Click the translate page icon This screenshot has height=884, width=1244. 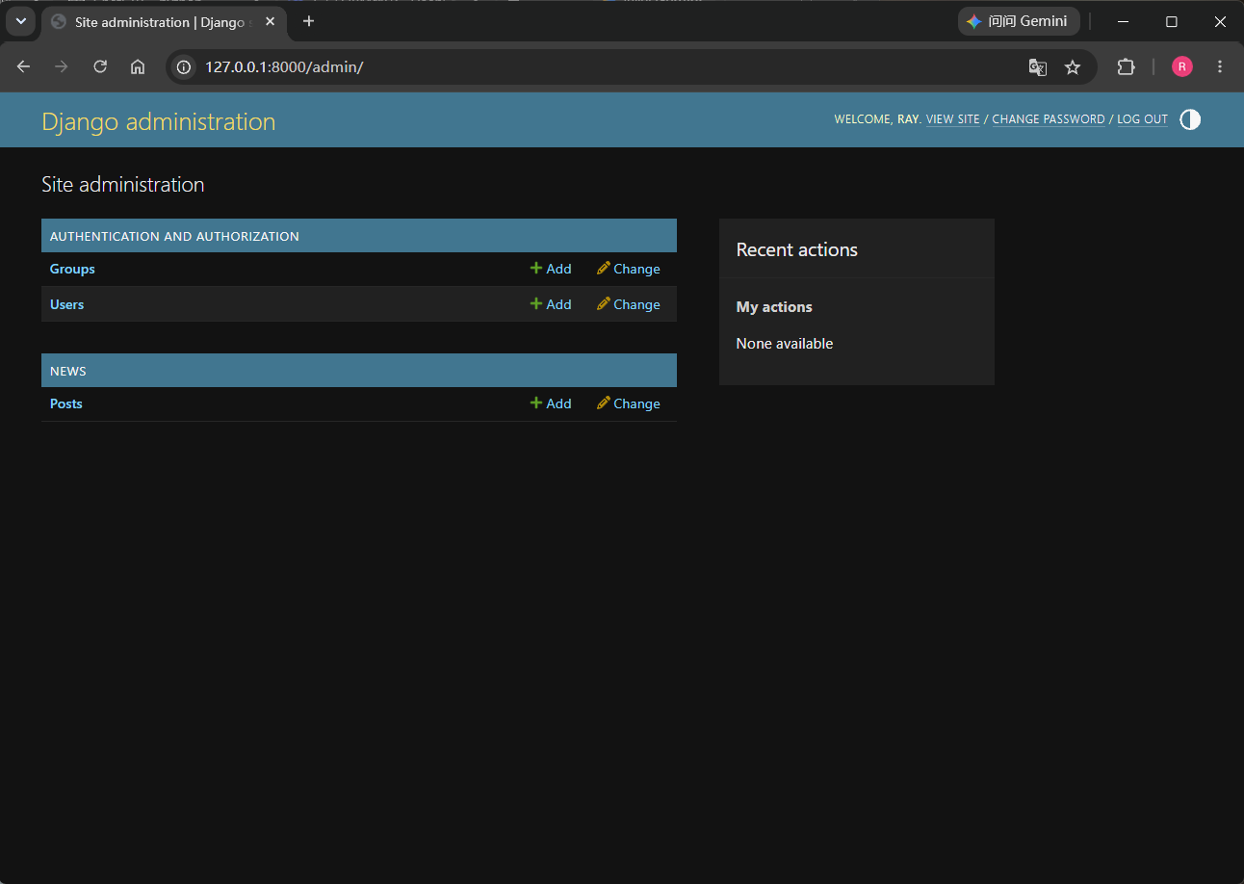[x=1037, y=66]
